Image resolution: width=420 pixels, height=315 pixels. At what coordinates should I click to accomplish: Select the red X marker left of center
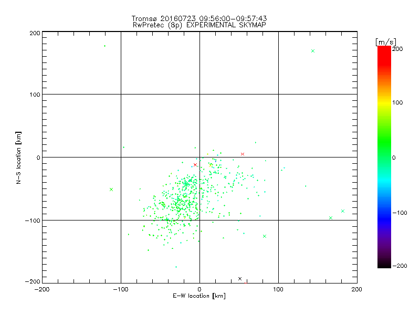[195, 165]
